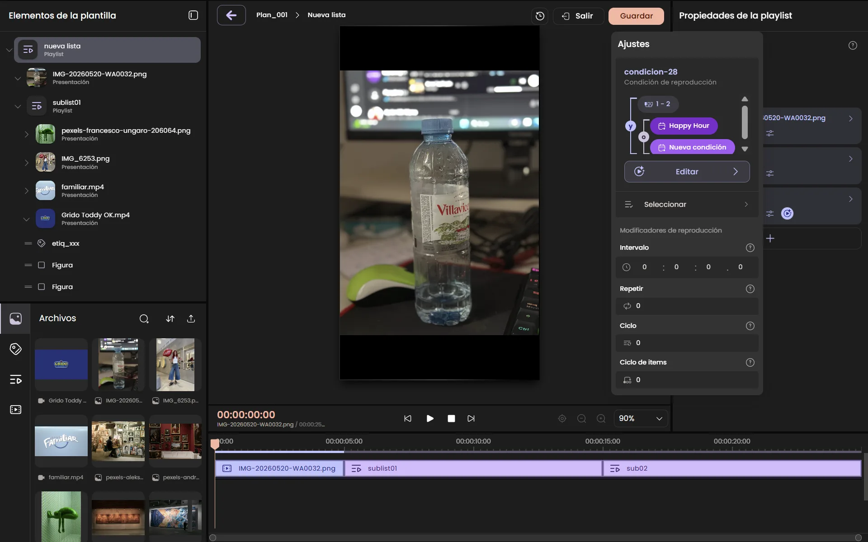Show help for Ciclo de items
This screenshot has width=868, height=542.
tap(750, 362)
